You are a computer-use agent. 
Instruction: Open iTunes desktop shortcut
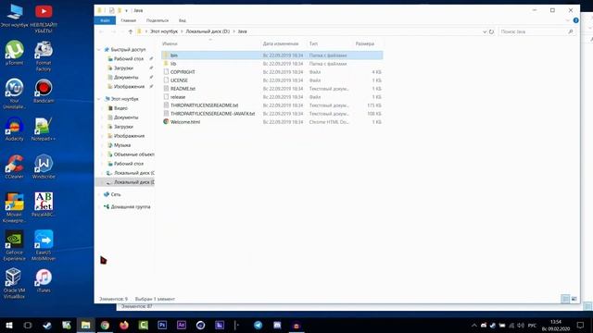[x=44, y=280]
